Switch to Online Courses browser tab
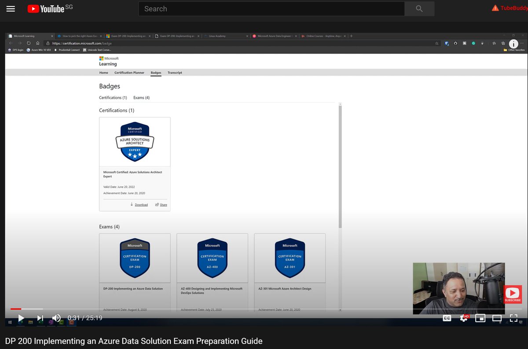 [x=324, y=36]
